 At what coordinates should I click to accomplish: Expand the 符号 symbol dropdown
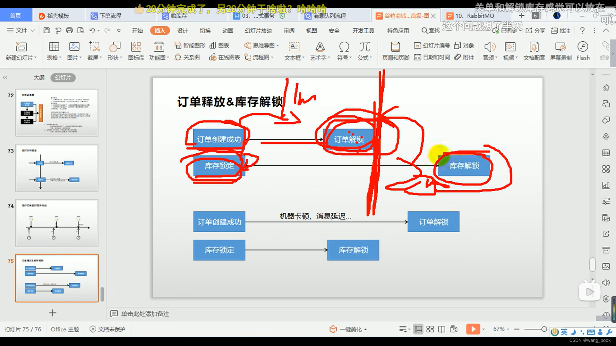[x=350, y=58]
